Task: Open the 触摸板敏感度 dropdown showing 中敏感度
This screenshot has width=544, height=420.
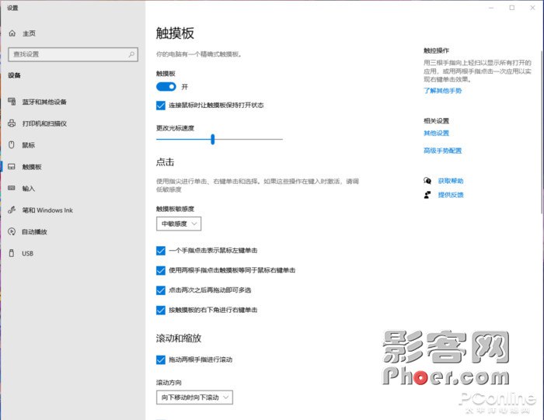Action: (x=179, y=224)
